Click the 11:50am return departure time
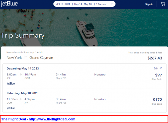The height and width of the screenshot is (123, 168). pos(13,99)
